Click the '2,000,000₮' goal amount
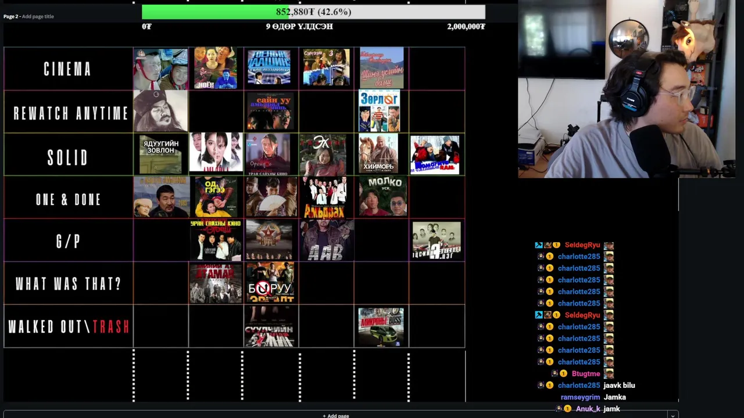The width and height of the screenshot is (744, 418). 466,26
